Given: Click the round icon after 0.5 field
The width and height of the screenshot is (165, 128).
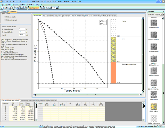Looking at the screenshot, I should point(57,8).
